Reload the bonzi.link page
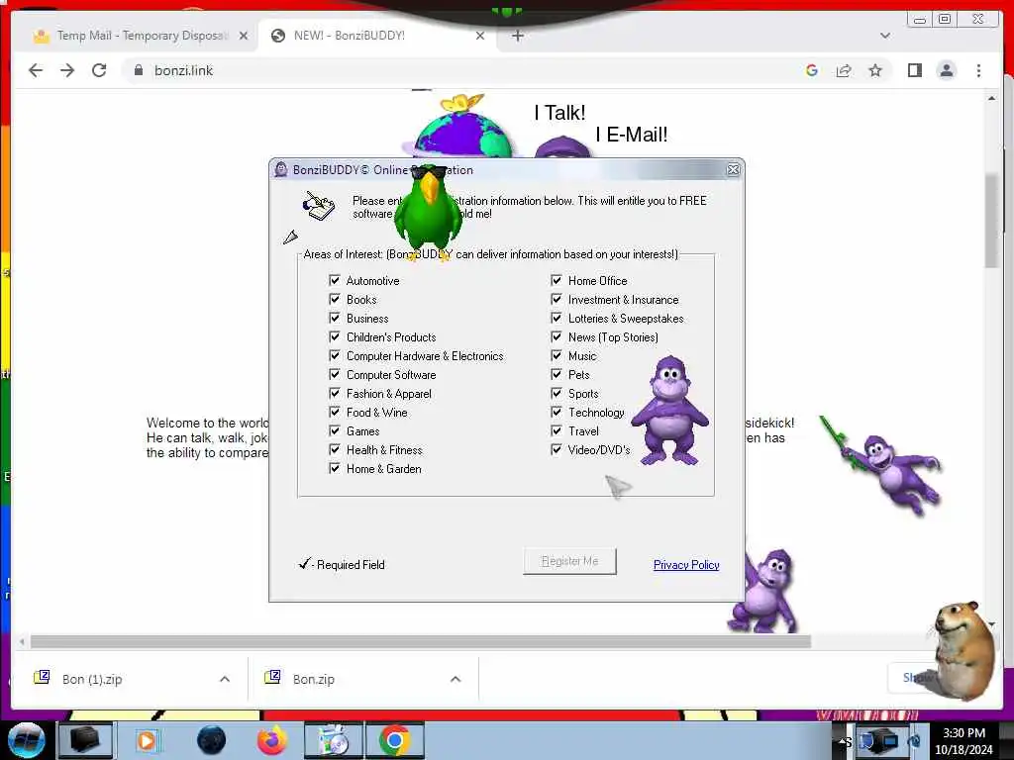1014x760 pixels. (x=99, y=70)
